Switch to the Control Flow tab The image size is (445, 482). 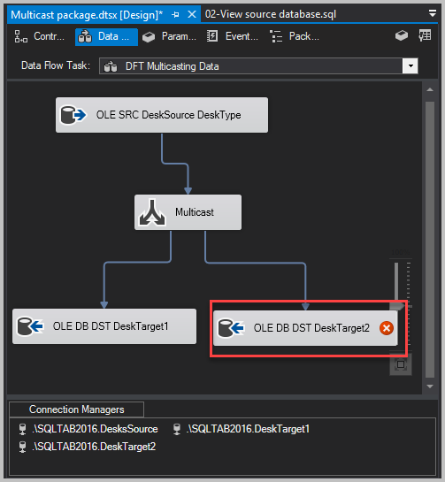pyautogui.click(x=39, y=36)
